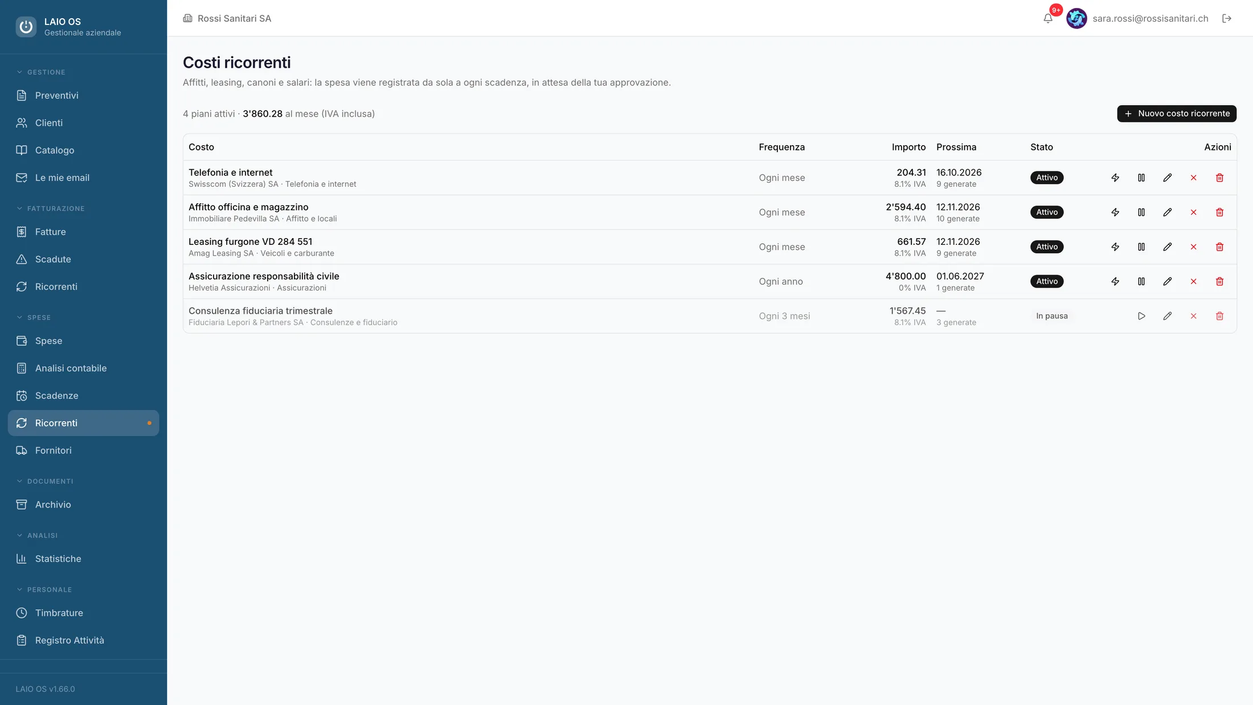Delete Affitto officina e magazzino with trash icon
1253x705 pixels.
coord(1220,212)
